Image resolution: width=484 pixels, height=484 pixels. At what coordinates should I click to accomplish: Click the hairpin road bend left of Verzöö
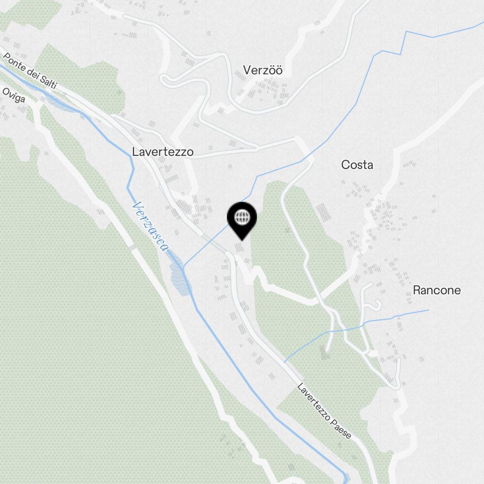pyautogui.click(x=166, y=80)
